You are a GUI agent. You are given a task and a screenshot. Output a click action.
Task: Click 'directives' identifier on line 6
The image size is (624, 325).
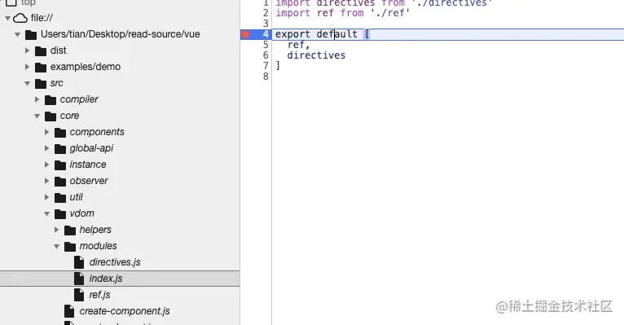click(316, 55)
